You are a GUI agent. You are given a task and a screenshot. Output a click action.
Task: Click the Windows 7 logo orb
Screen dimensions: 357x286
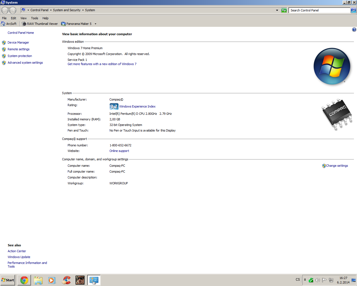(332, 66)
